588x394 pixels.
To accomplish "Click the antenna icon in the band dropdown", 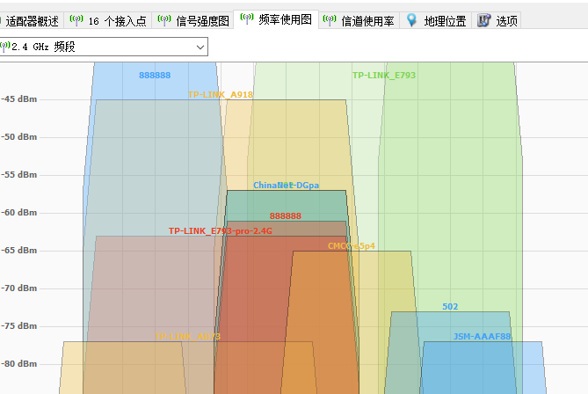I will click(5, 47).
